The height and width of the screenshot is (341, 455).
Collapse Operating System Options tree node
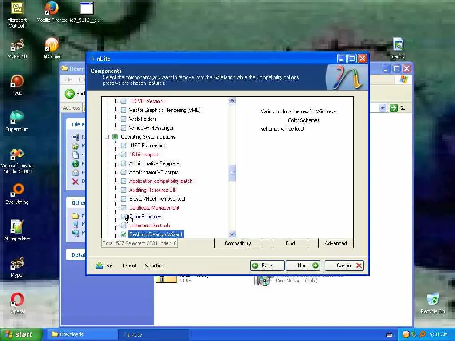[x=107, y=137]
